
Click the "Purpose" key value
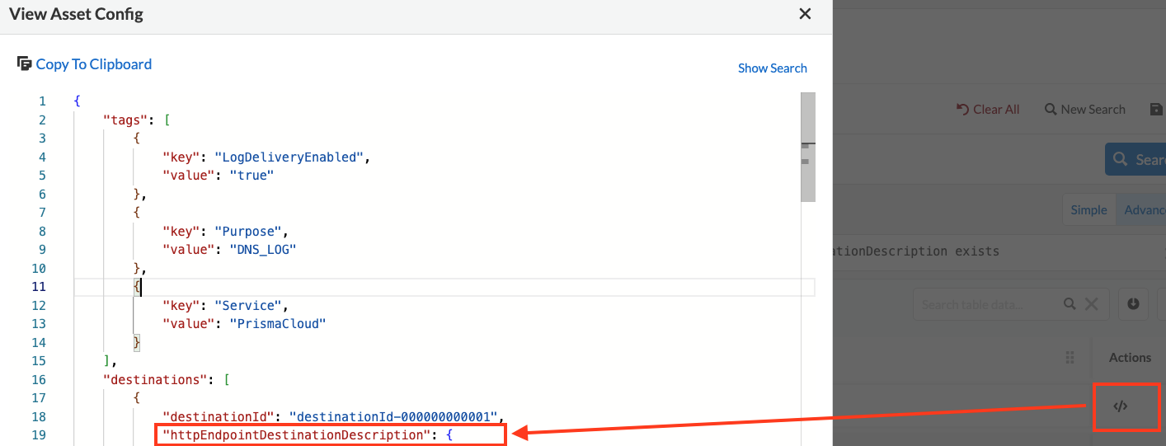tap(250, 231)
